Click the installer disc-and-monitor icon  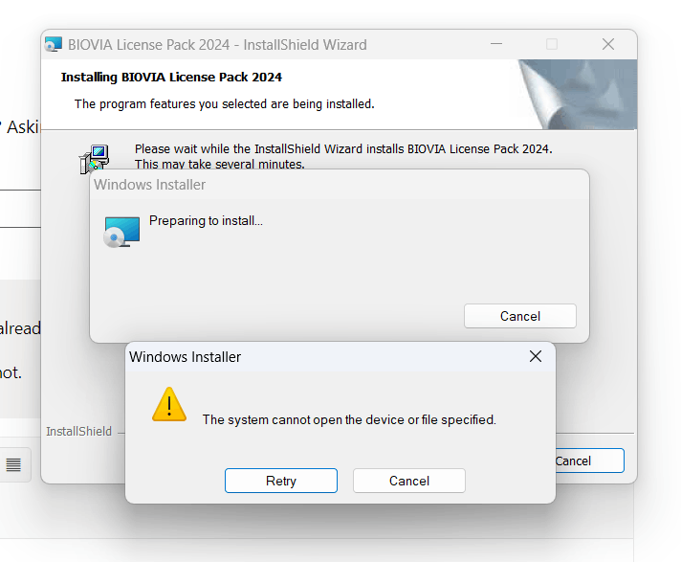click(x=121, y=232)
